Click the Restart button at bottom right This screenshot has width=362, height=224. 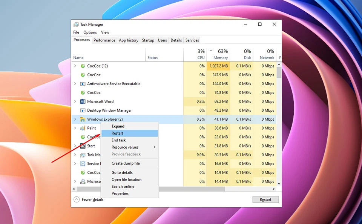[265, 199]
